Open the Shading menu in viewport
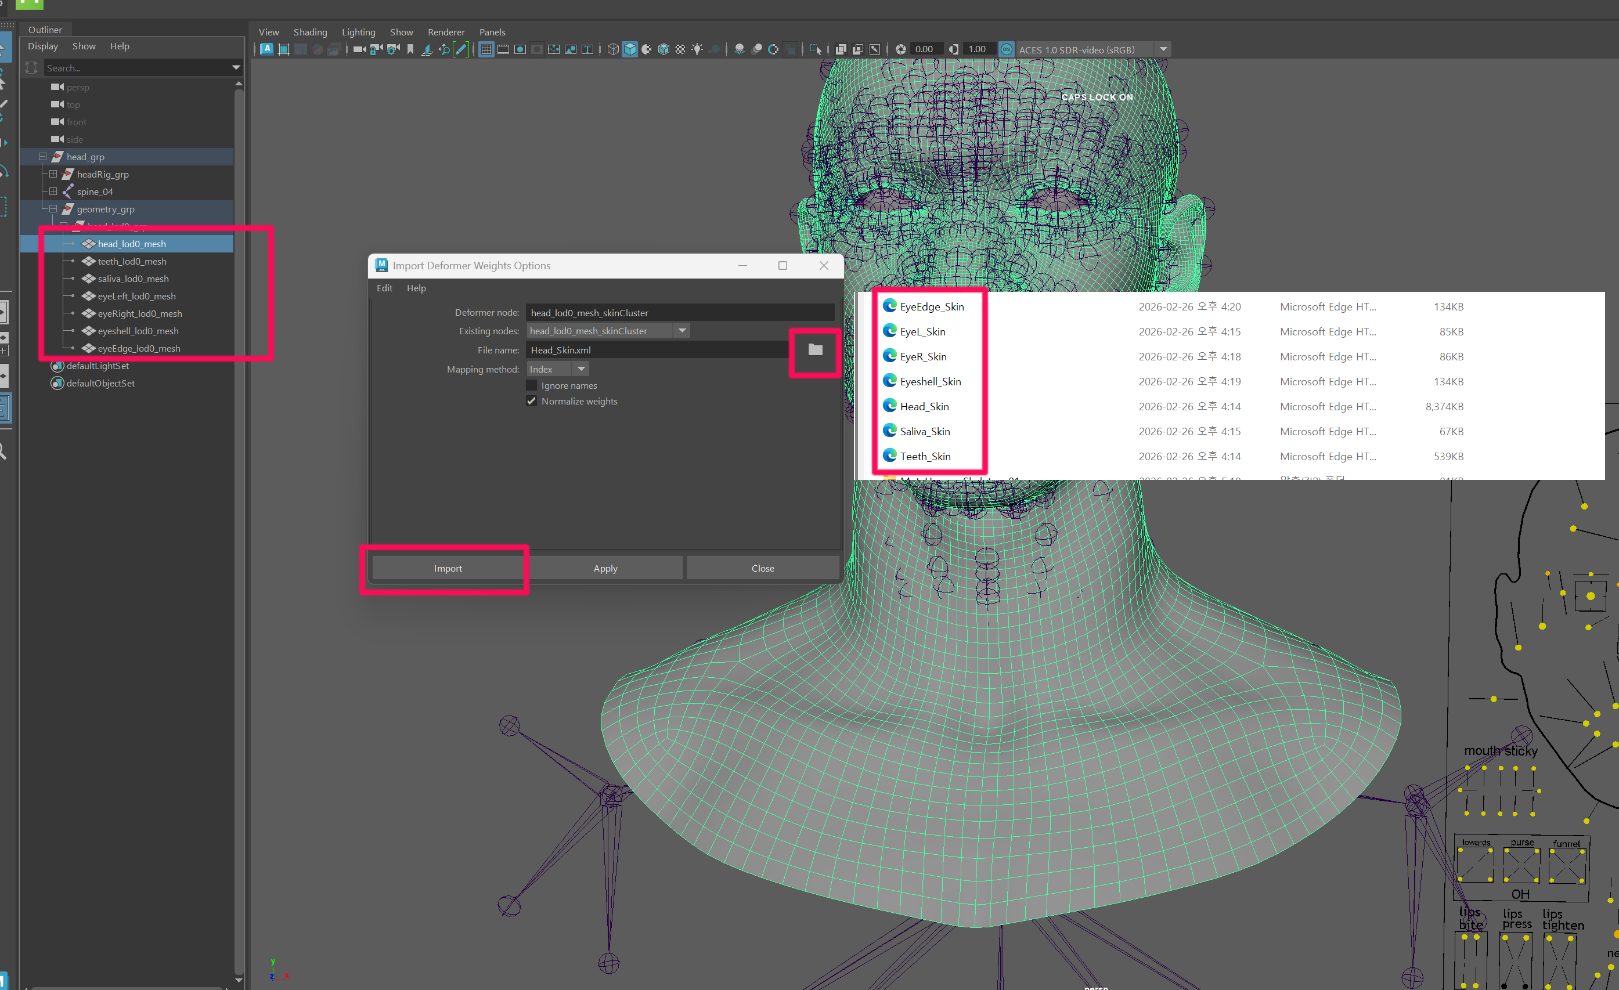This screenshot has height=990, width=1619. [x=309, y=32]
